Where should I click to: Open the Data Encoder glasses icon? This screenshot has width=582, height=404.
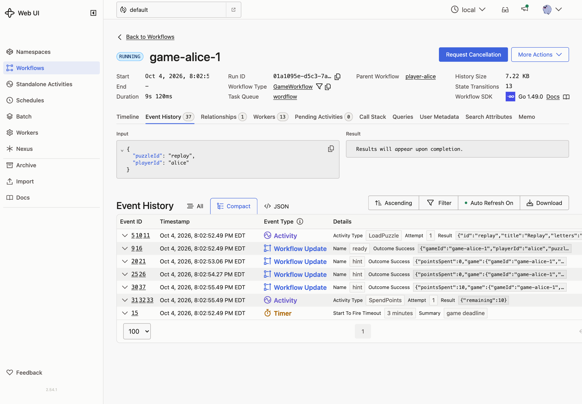(x=505, y=10)
